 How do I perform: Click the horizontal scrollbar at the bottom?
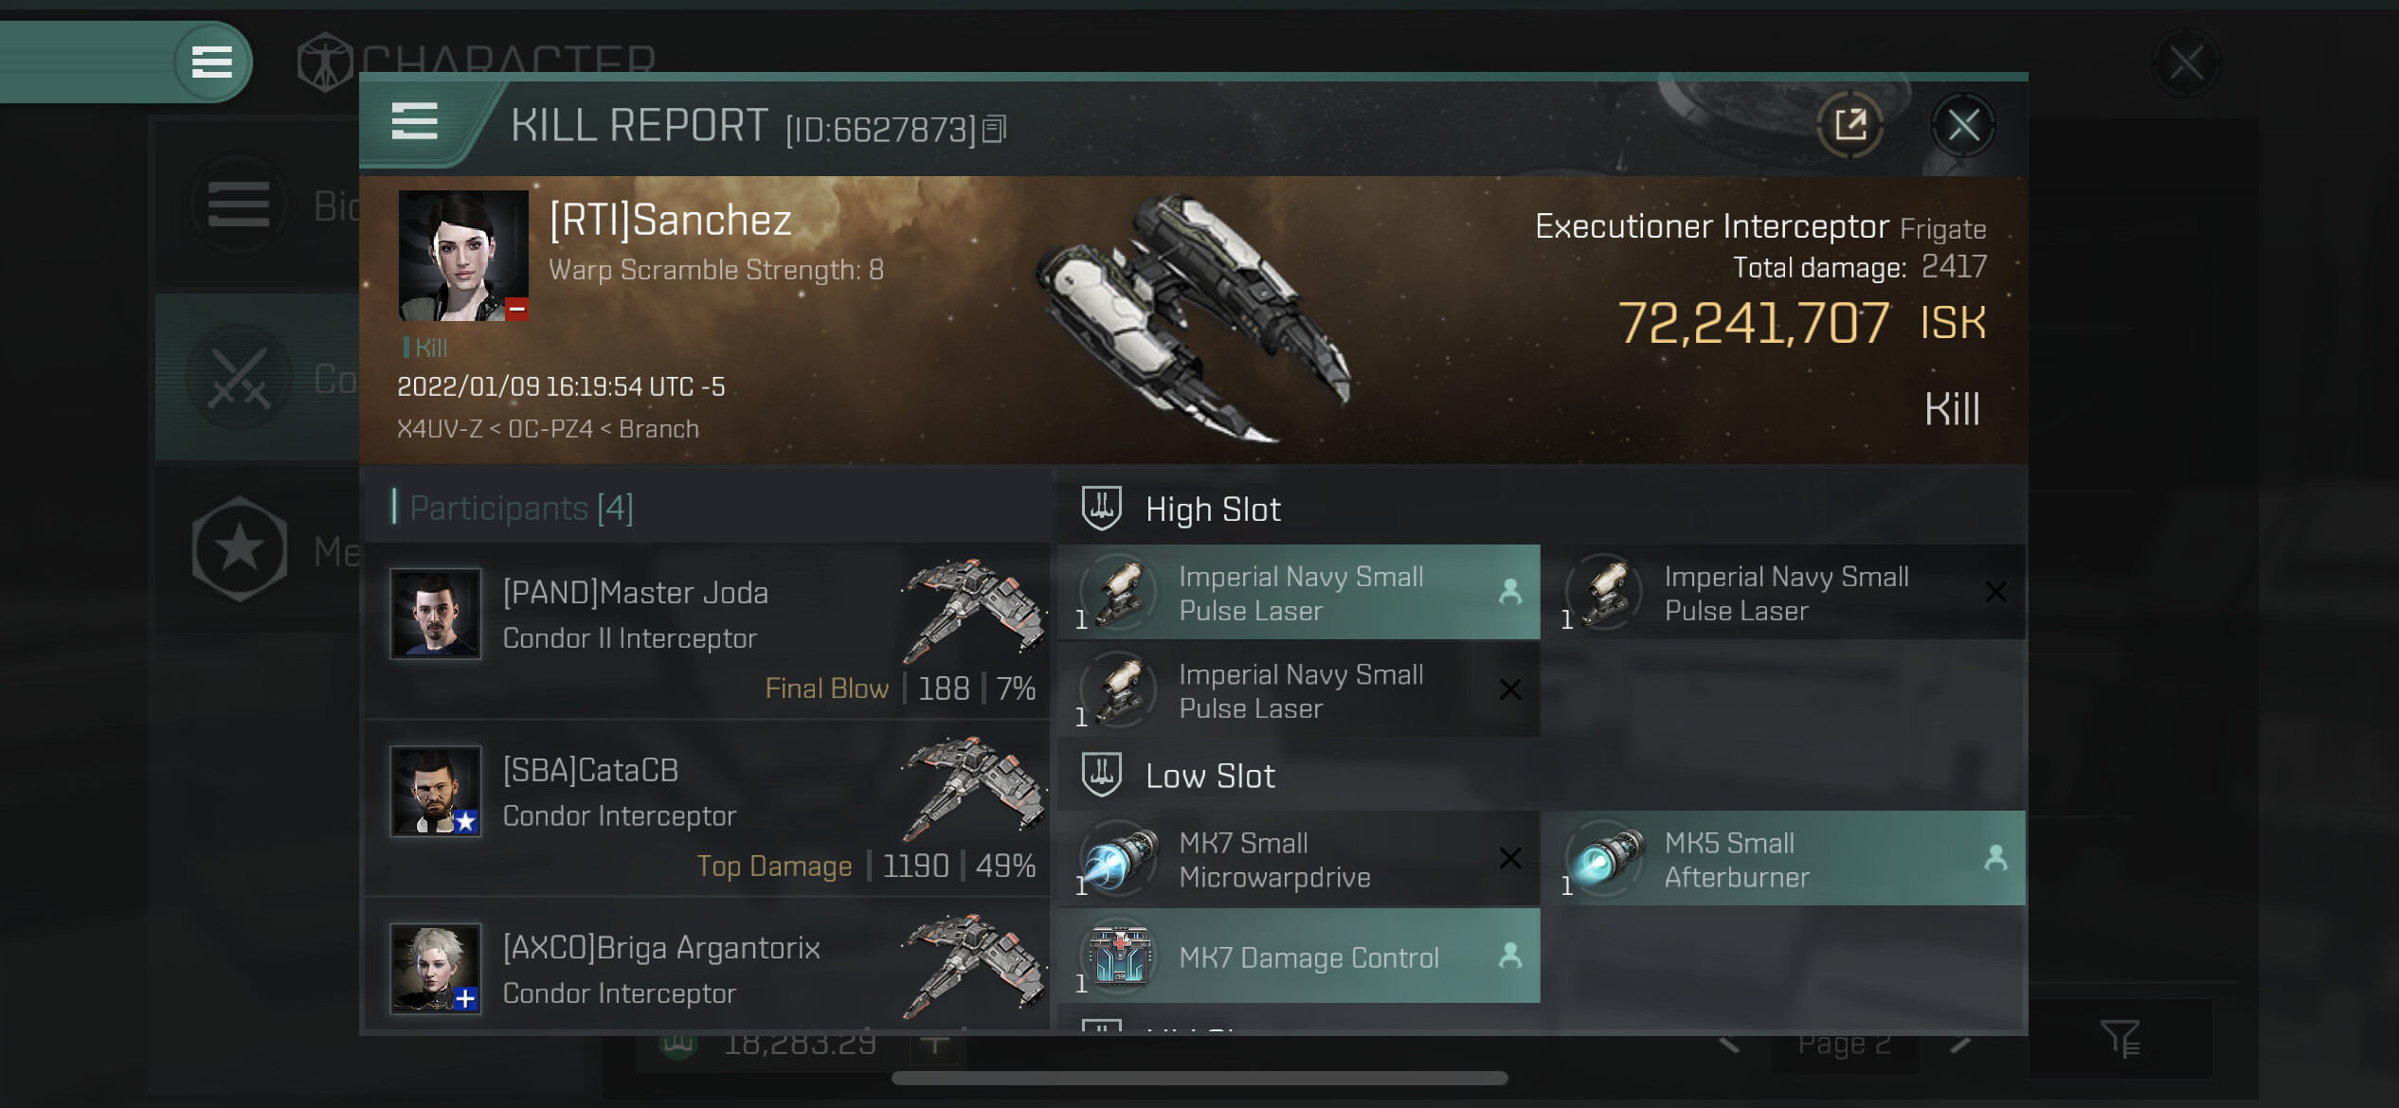pyautogui.click(x=1199, y=1078)
